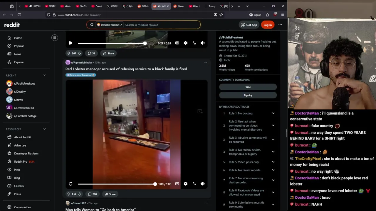The image size is (376, 211).
Task: Collapse the left navigation sidebar toggle
Action: point(55,38)
